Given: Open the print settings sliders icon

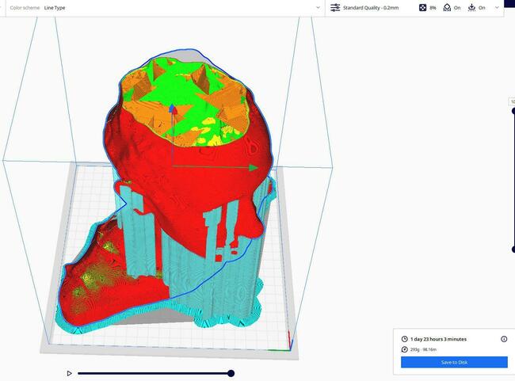Looking at the screenshot, I should tap(335, 7).
